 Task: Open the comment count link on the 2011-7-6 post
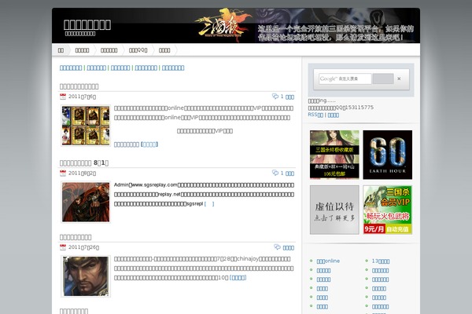coord(287,97)
